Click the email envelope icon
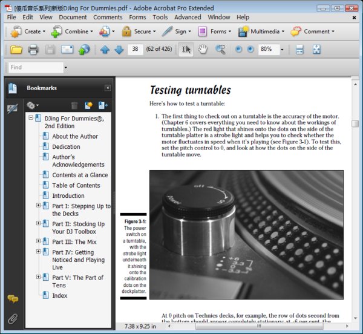The width and height of the screenshot is (363, 334). click(67, 49)
